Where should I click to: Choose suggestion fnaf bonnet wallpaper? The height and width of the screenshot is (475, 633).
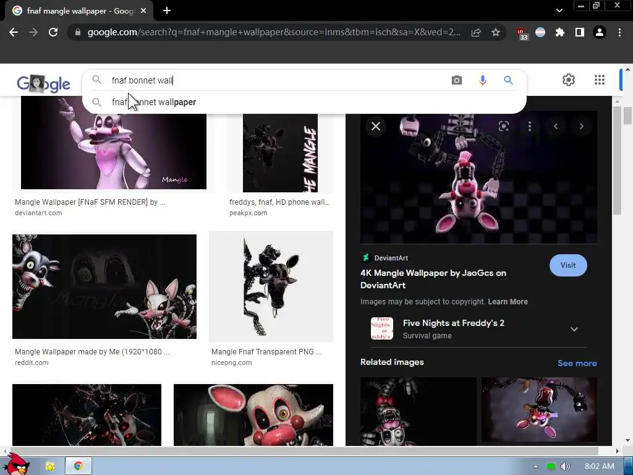pyautogui.click(x=304, y=102)
